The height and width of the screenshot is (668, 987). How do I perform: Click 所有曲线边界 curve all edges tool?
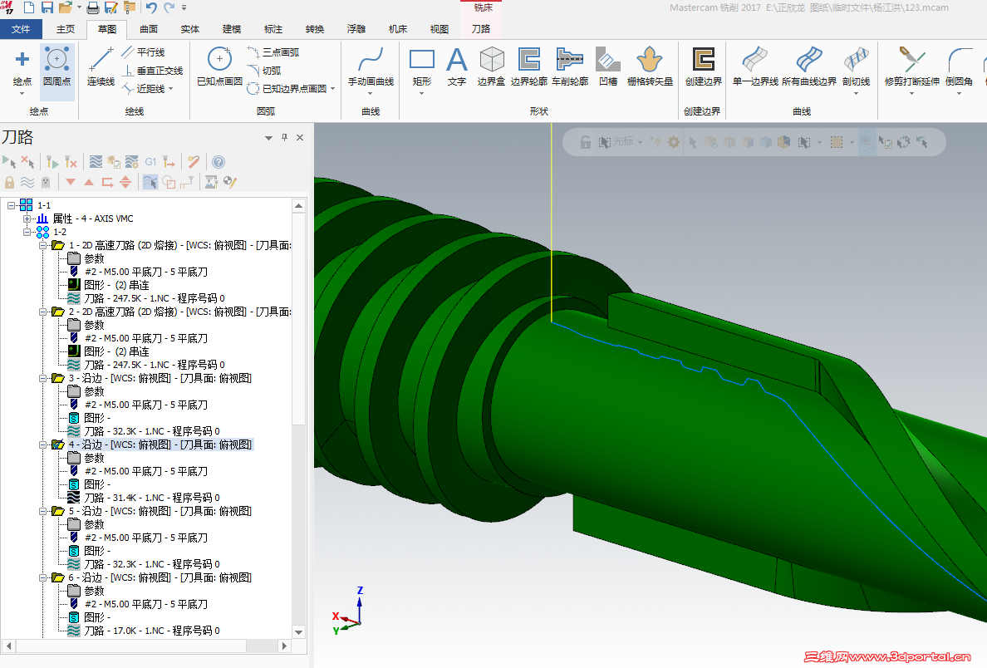click(809, 67)
